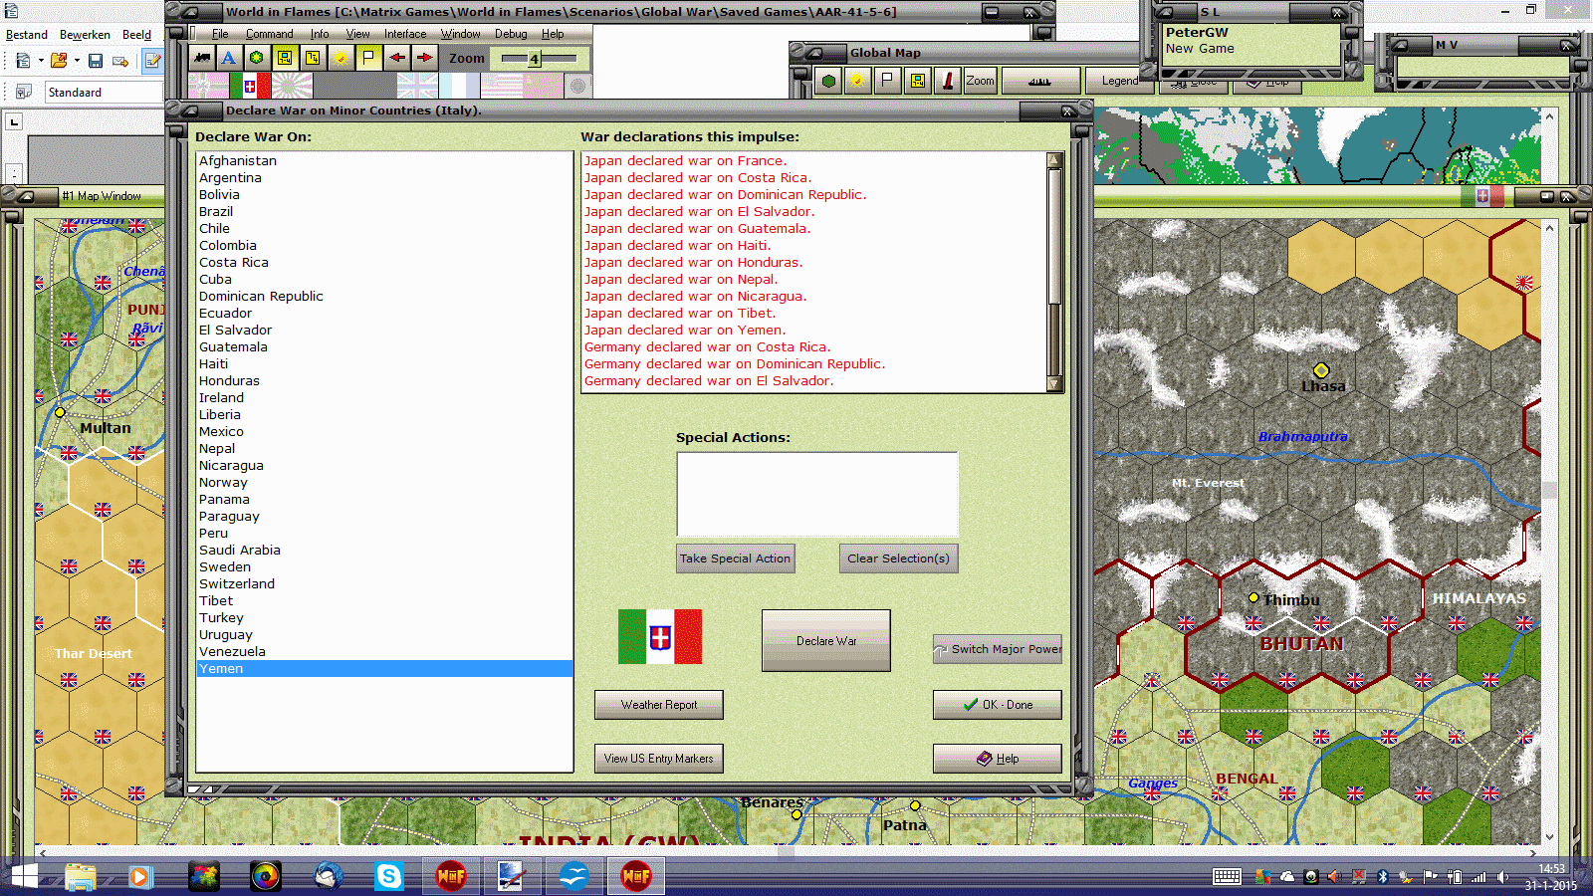Click the Declare War button
The height and width of the screenshot is (896, 1593).
pos(826,640)
